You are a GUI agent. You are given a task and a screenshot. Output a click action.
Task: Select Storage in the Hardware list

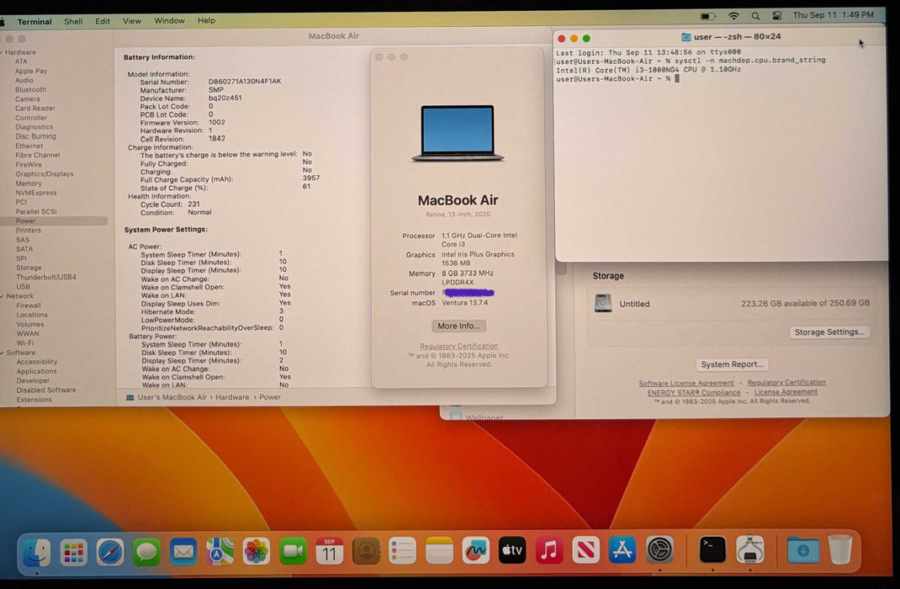click(29, 268)
